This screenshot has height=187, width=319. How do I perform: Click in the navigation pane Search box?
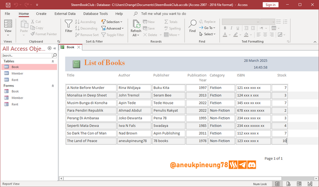coord(26,55)
